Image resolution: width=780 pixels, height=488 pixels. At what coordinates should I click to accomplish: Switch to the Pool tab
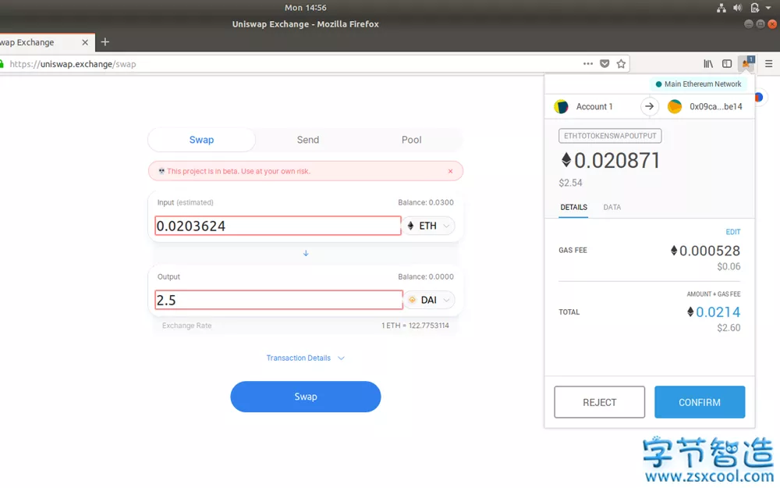coord(411,140)
